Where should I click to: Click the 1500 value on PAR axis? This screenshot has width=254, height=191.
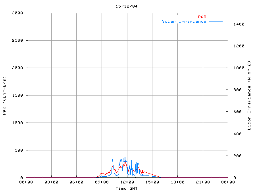(17, 95)
